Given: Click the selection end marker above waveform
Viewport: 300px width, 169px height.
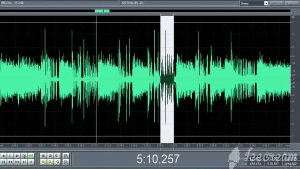Looking at the screenshot, I should pos(173,15).
